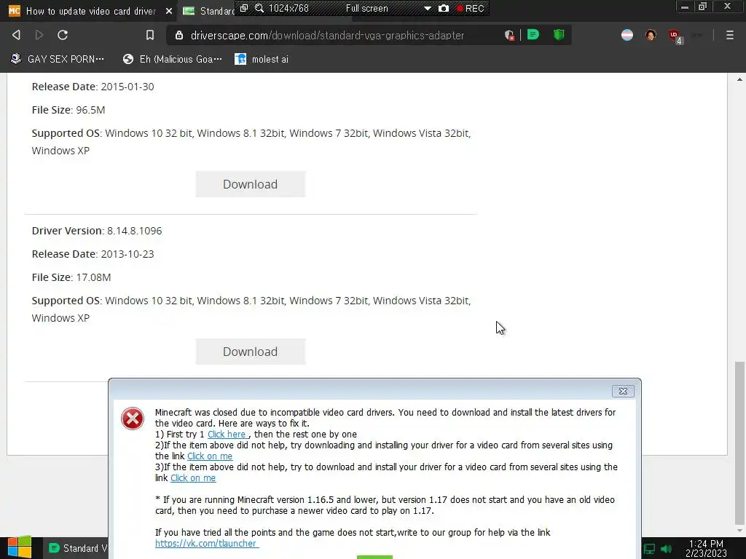The width and height of the screenshot is (746, 559).
Task: Open the clock showing 1:24 PM
Action: (706, 548)
